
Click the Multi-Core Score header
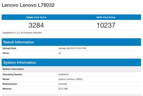pyautogui.click(x=106, y=17)
